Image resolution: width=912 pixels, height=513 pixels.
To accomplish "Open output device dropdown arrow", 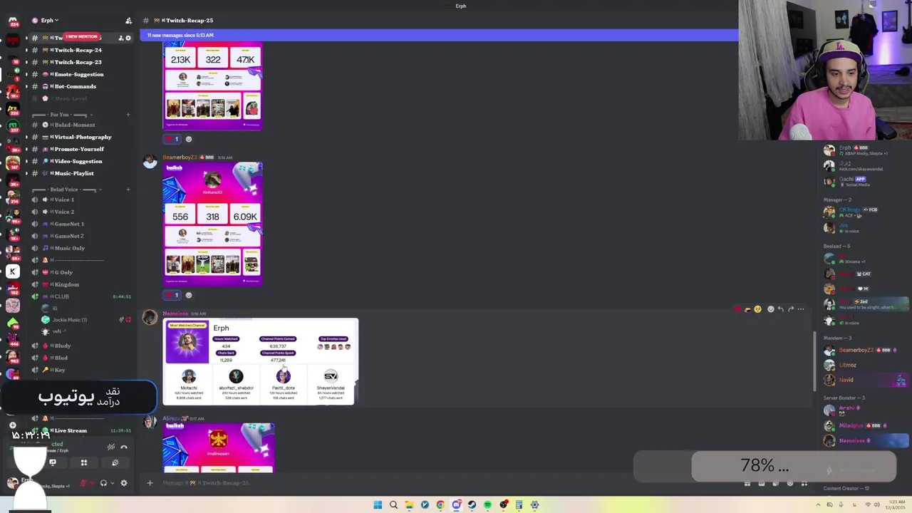I will (x=113, y=483).
